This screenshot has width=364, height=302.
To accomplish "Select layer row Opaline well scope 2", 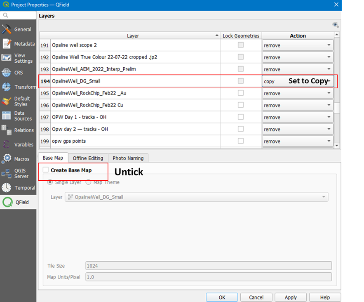I will (135, 45).
